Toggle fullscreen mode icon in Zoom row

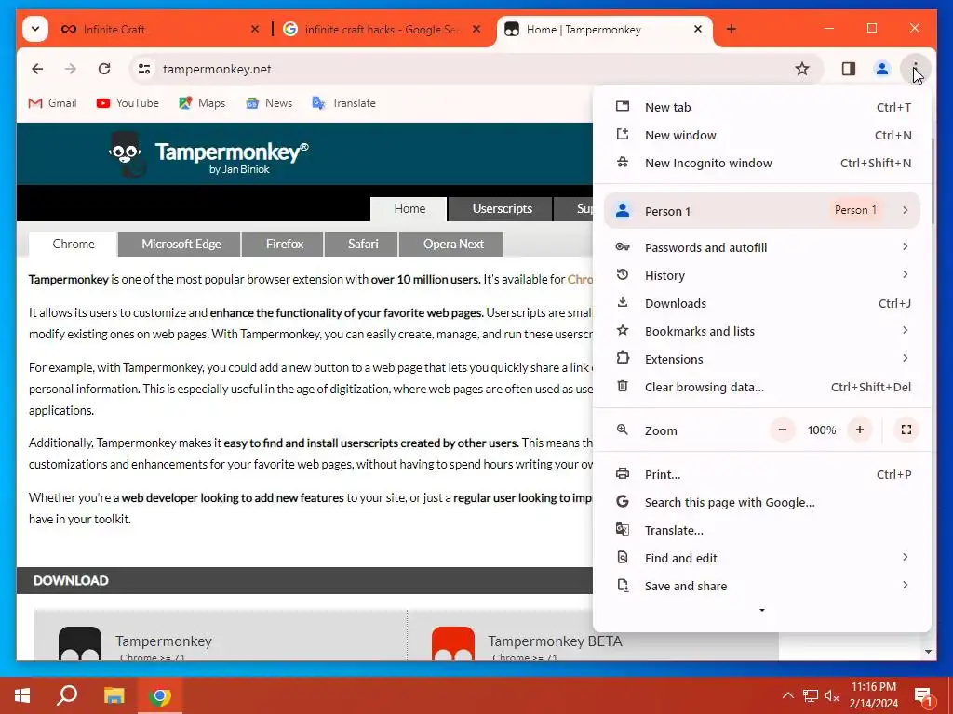coord(906,430)
